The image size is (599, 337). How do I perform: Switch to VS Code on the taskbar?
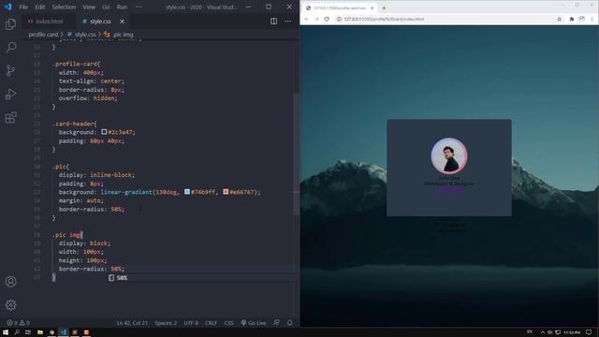[64, 332]
